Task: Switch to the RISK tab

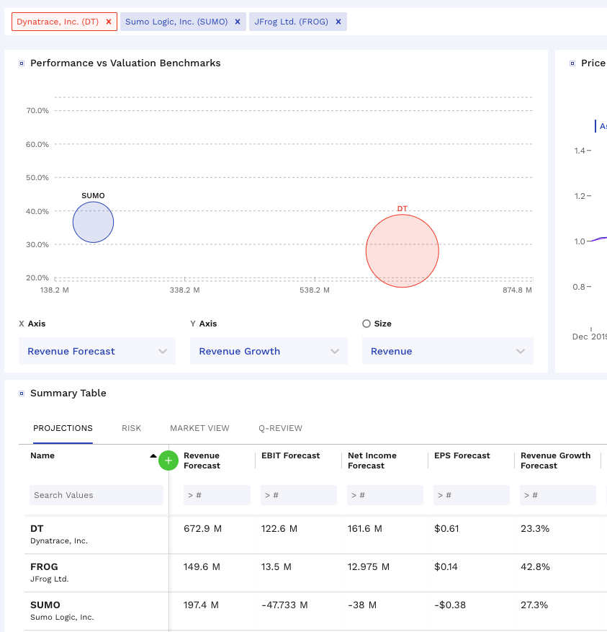Action: 131,428
